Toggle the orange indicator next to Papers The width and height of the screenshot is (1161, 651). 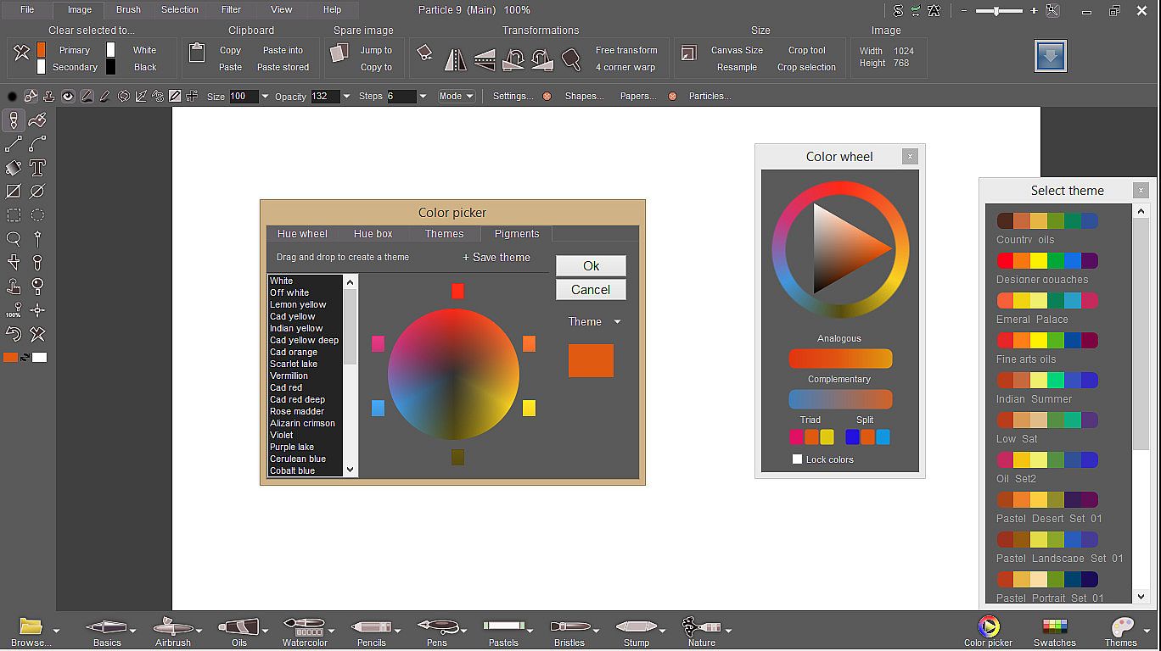(672, 97)
